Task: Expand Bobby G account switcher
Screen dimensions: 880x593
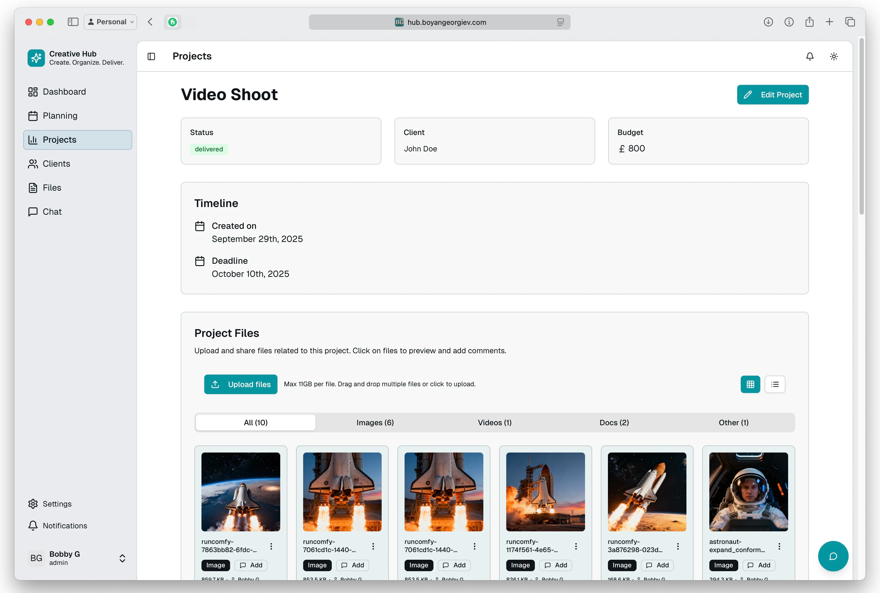Action: (x=122, y=558)
